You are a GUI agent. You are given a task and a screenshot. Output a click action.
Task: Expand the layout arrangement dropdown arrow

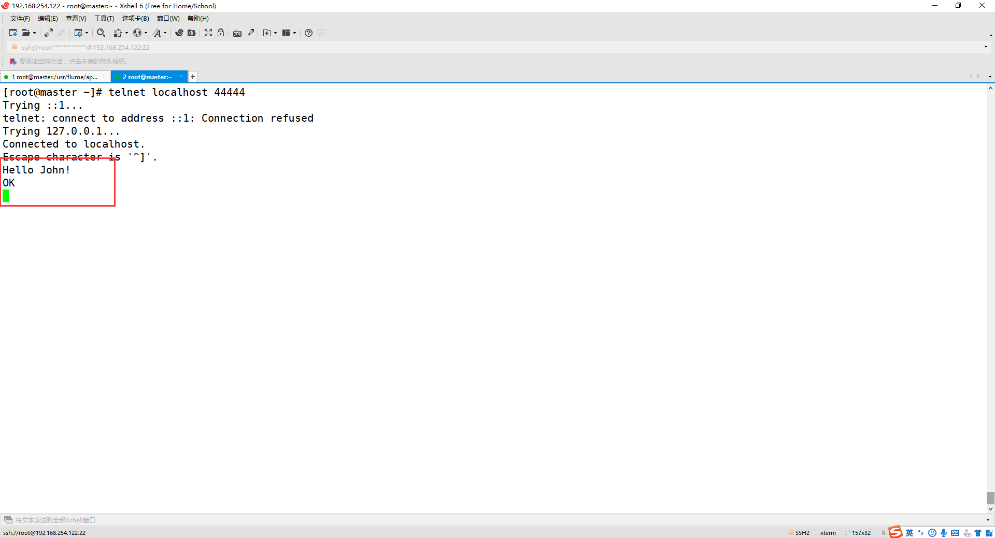tap(294, 33)
